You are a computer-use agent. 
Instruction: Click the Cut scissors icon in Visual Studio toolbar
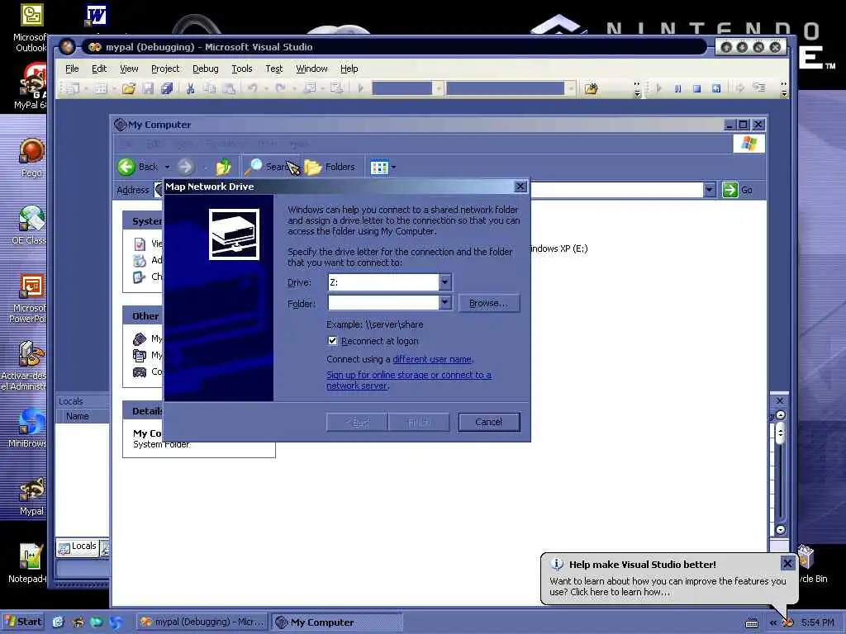(190, 88)
